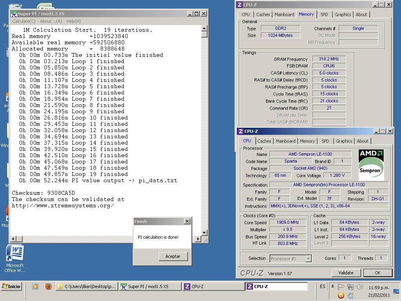Image resolution: width=401 pixels, height=301 pixels.
Task: Click OK button in CPU-Z
Action: (378, 273)
